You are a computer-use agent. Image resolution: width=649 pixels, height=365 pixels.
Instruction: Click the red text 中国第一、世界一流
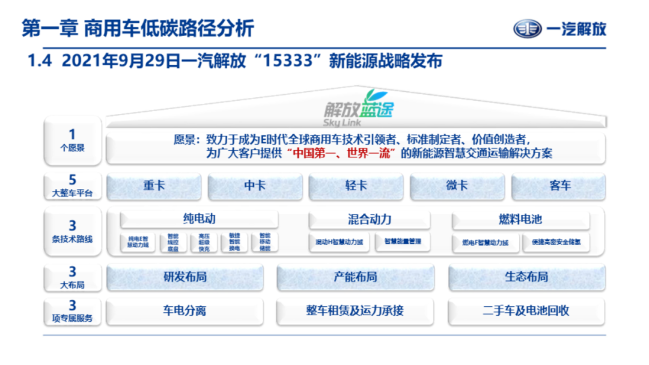click(341, 154)
